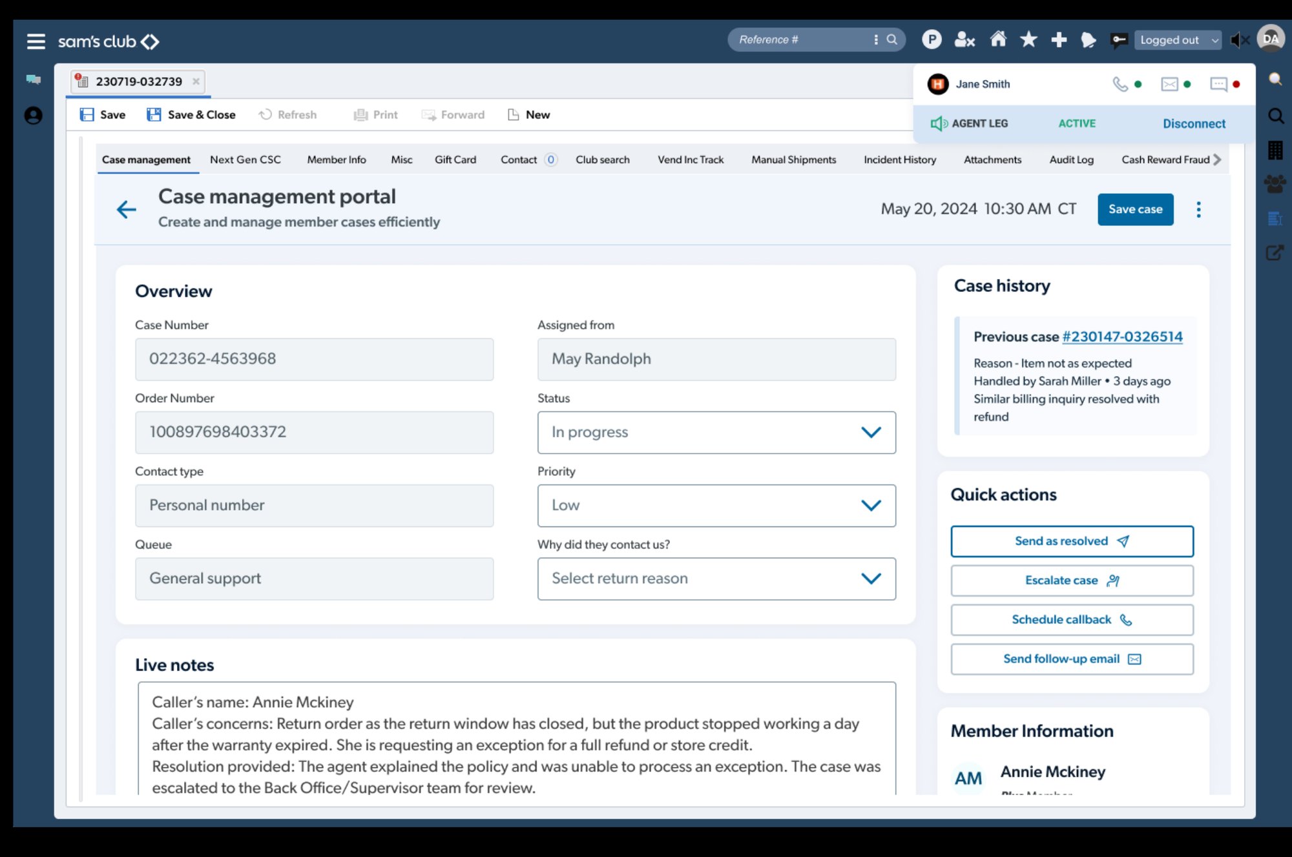
Task: Click the Send follow-up email button
Action: (1072, 659)
